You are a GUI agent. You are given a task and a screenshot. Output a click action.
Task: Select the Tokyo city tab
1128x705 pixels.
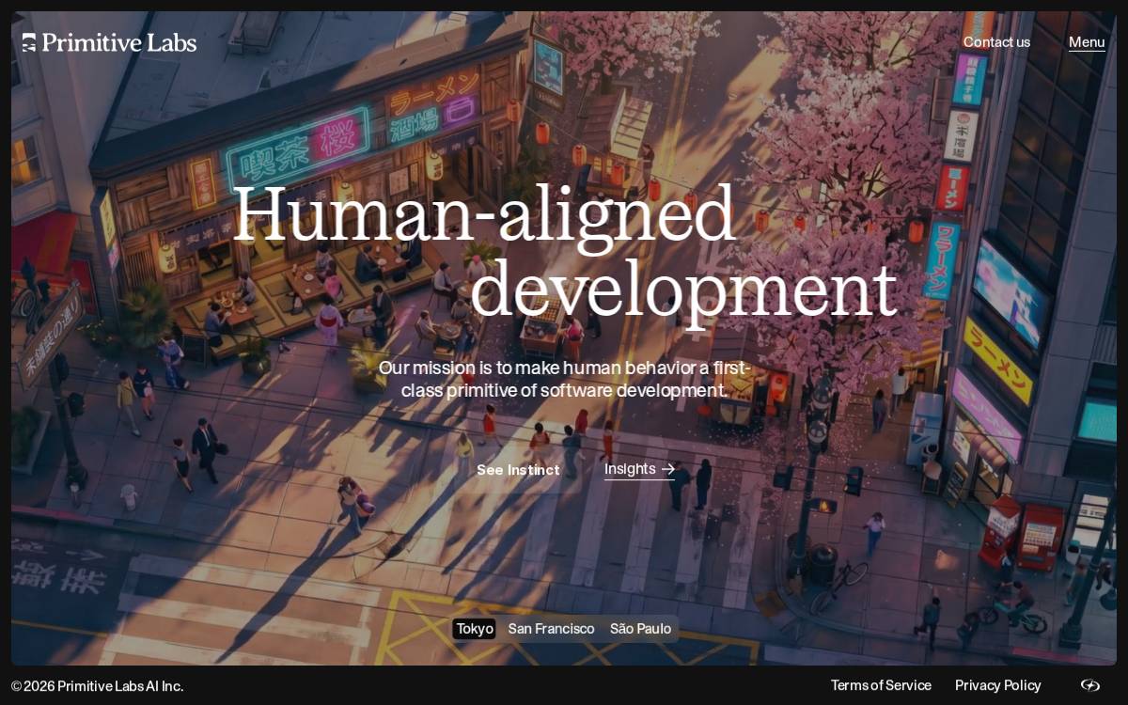click(x=475, y=629)
